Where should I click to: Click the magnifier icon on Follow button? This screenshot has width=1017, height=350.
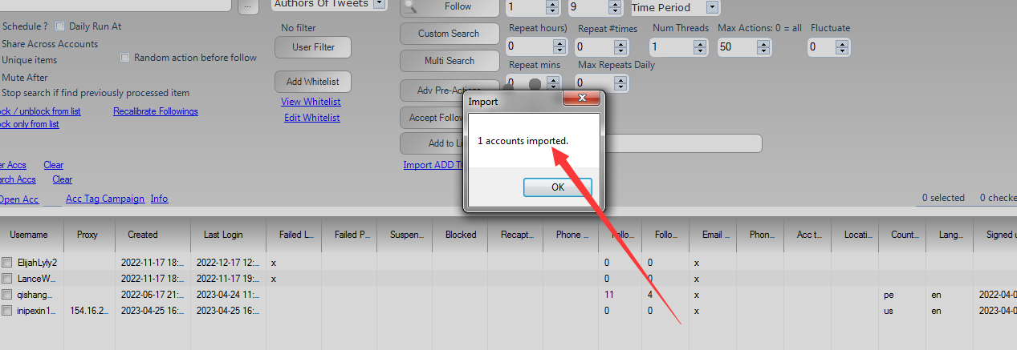click(x=413, y=6)
